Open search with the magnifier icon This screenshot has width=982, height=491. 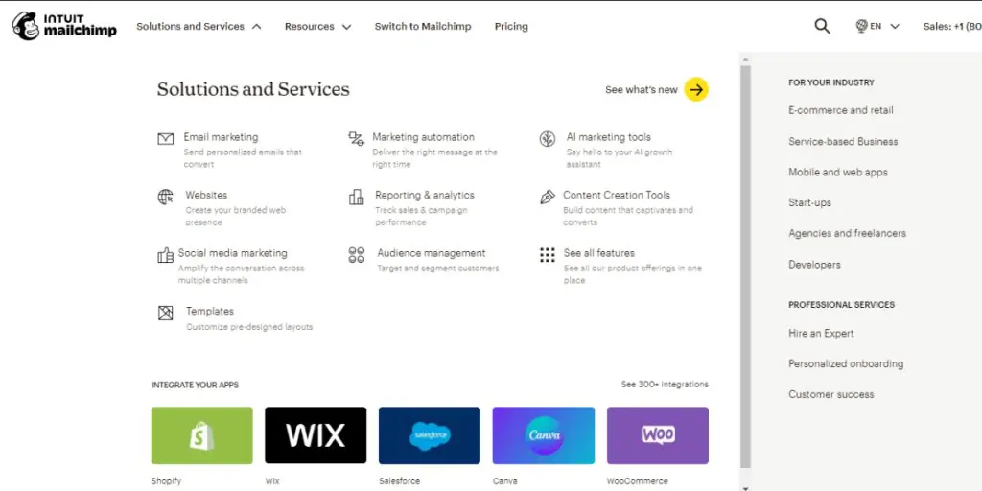coord(822,26)
